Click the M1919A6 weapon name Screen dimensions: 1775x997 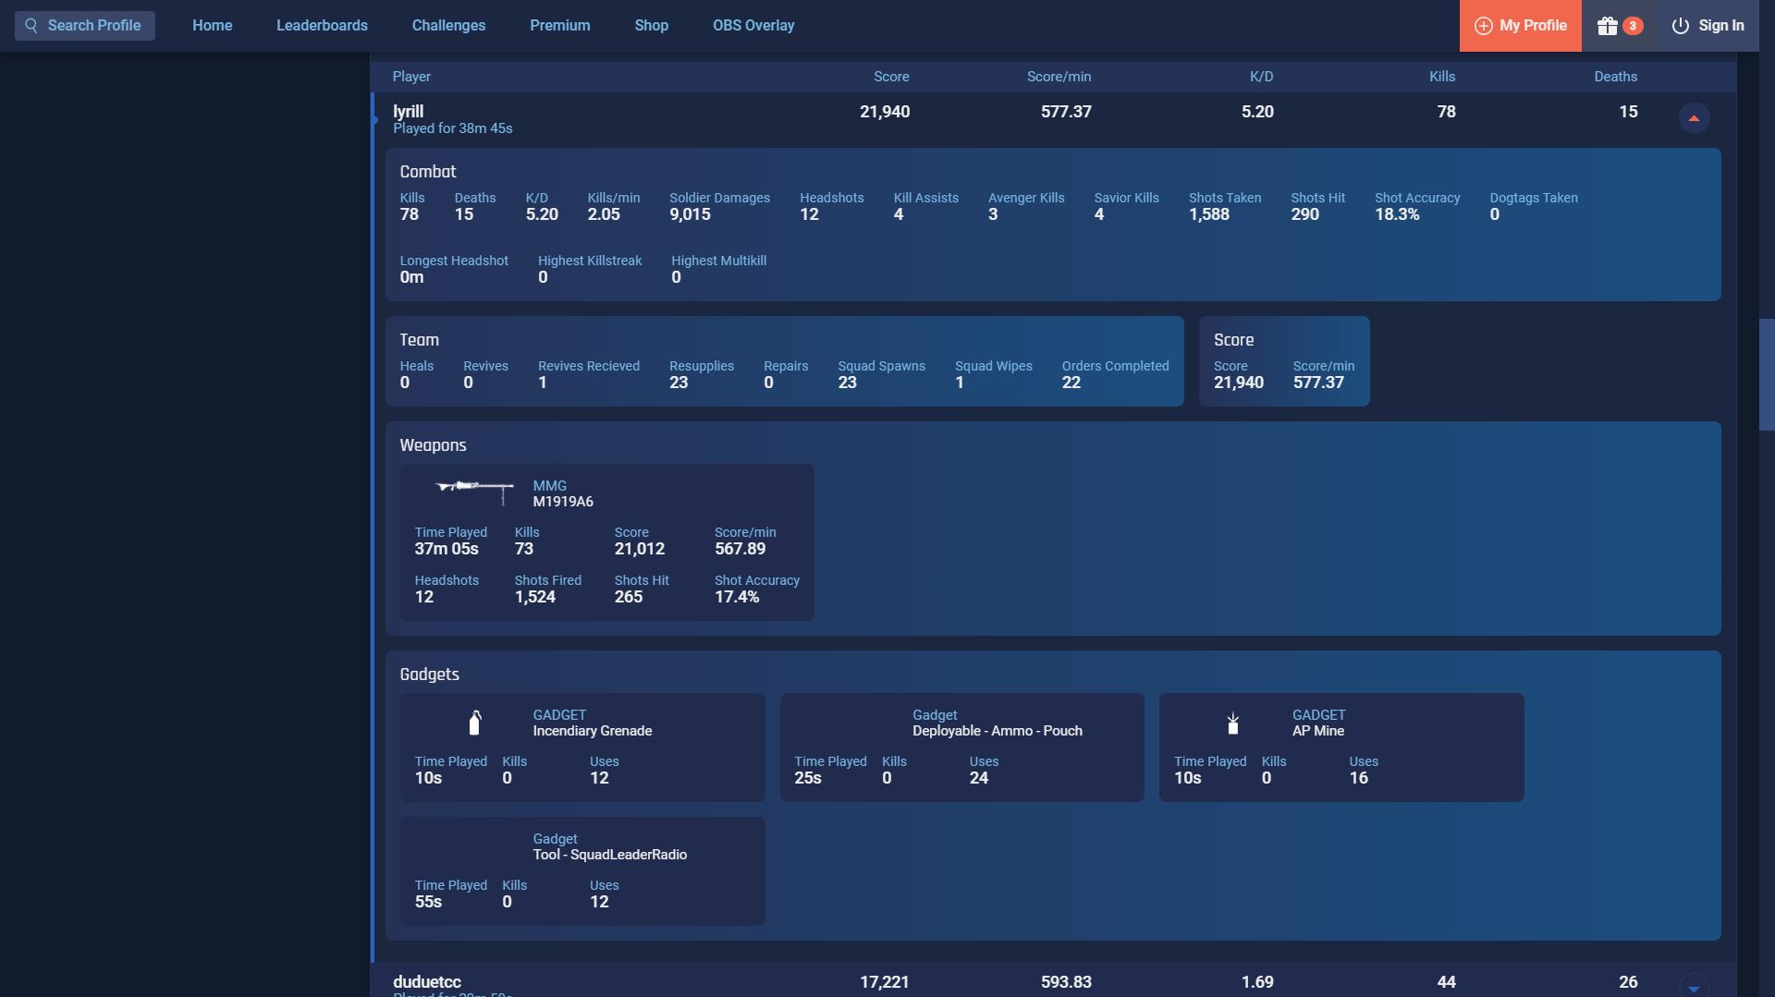coord(563,502)
